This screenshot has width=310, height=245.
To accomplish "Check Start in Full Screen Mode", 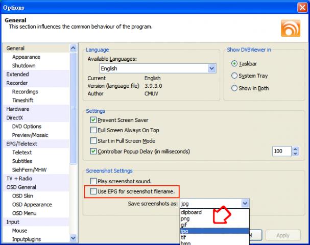I will 93,140.
